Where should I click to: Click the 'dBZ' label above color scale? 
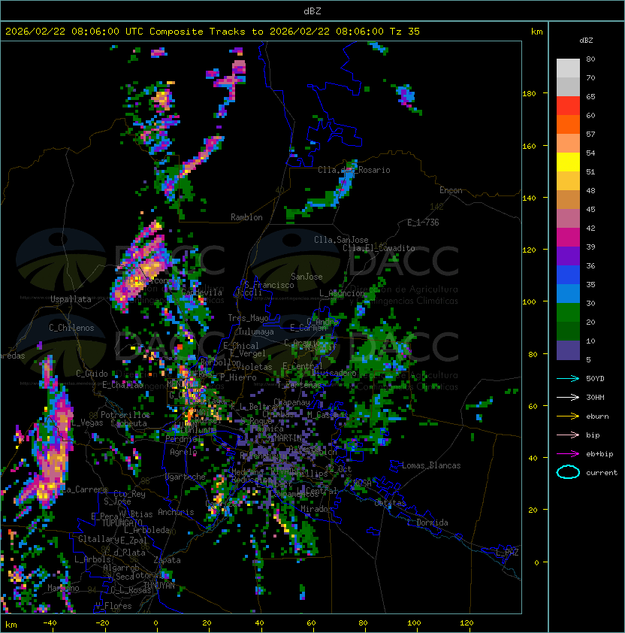586,41
